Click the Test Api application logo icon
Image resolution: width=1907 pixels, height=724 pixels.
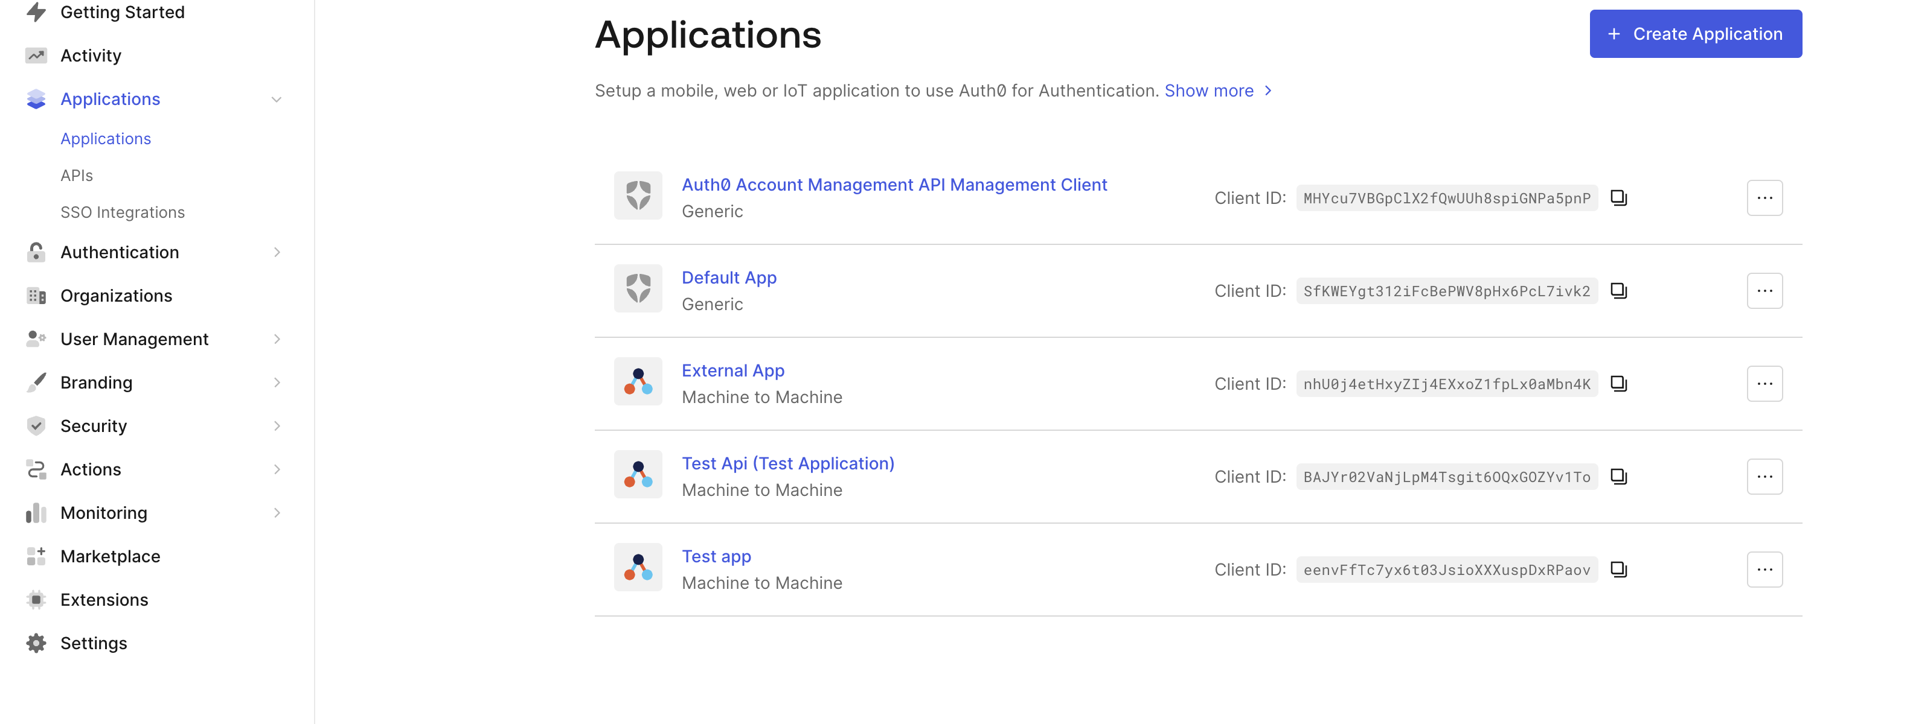[638, 475]
